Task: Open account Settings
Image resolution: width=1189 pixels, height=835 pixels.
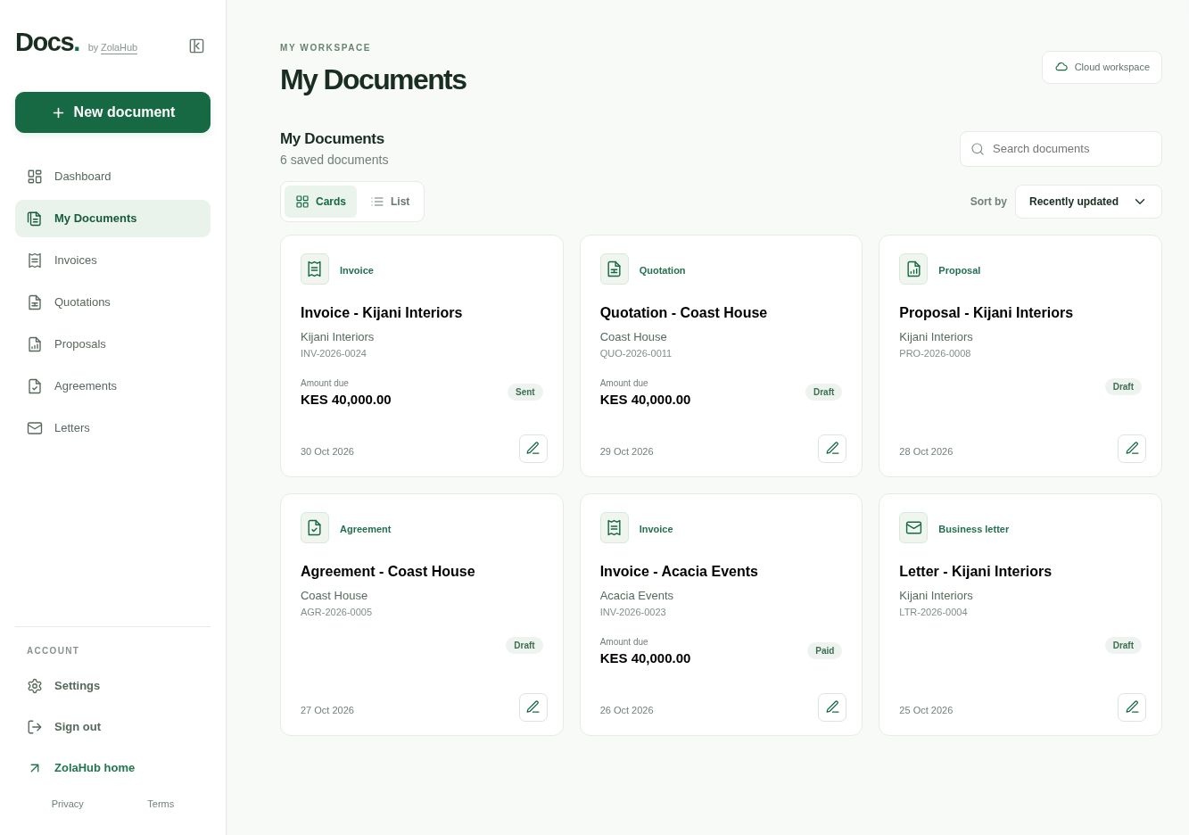Action: pyautogui.click(x=112, y=686)
